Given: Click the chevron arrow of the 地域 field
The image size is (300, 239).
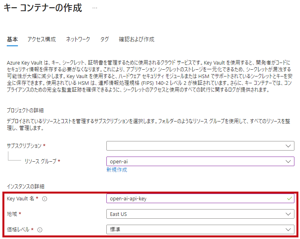Looking at the screenshot, I should pos(288,214).
